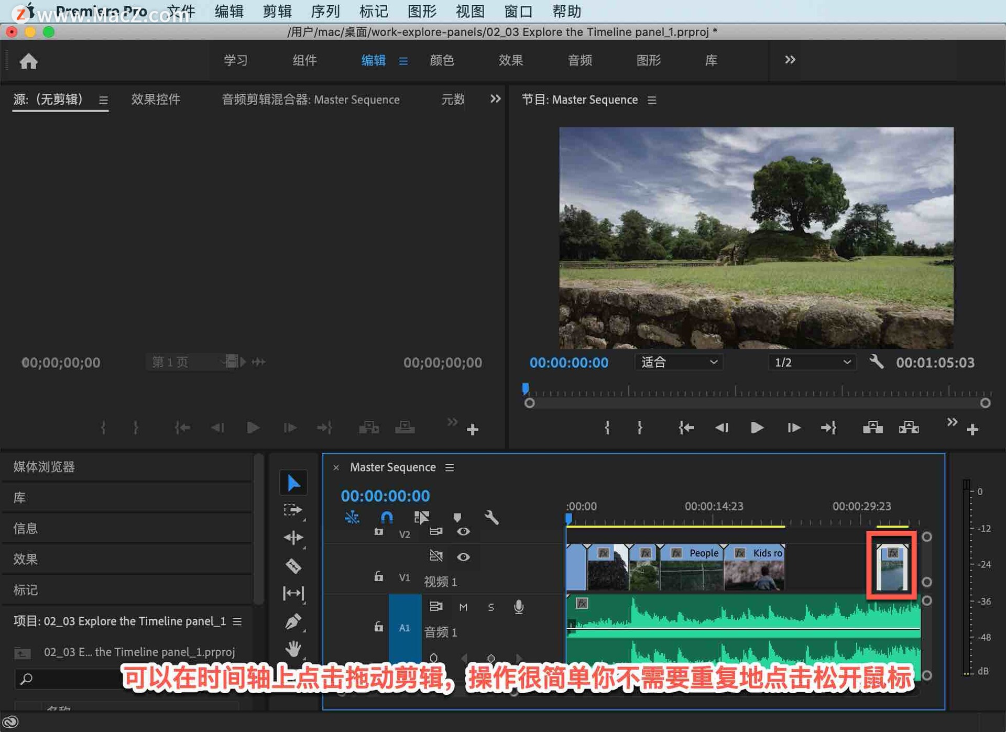Screen dimensions: 1006x732
Task: Toggle sync lock on A1 track
Action: tap(436, 606)
